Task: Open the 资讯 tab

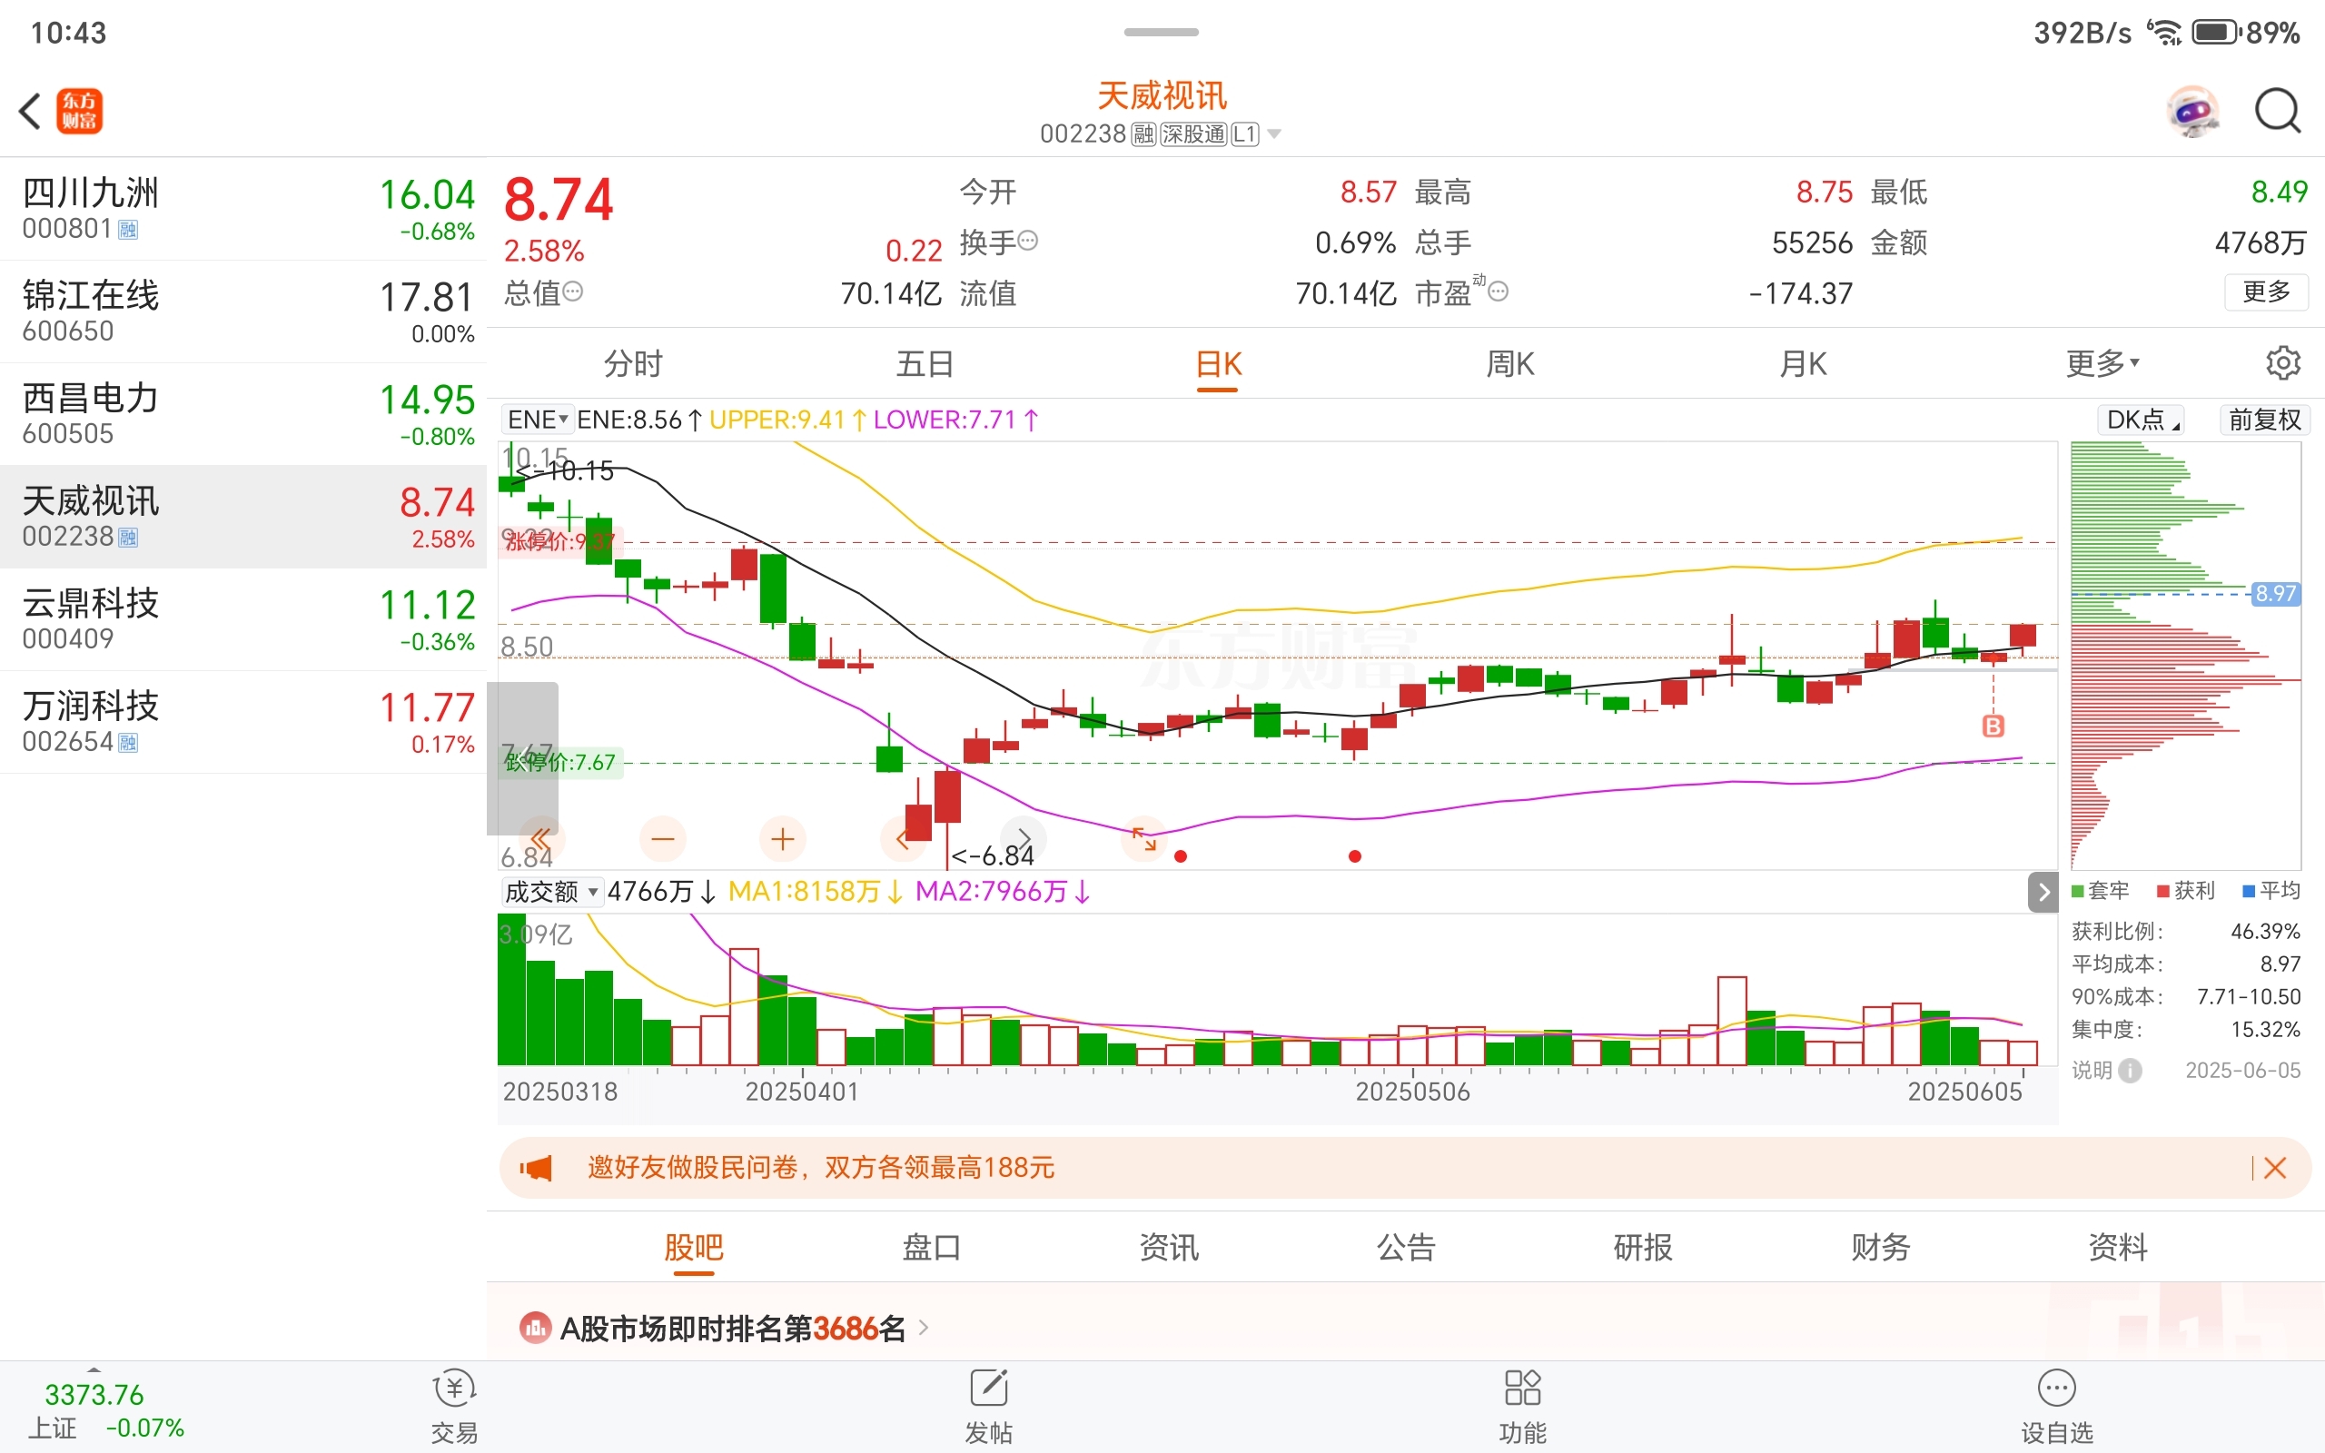Action: point(1168,1248)
